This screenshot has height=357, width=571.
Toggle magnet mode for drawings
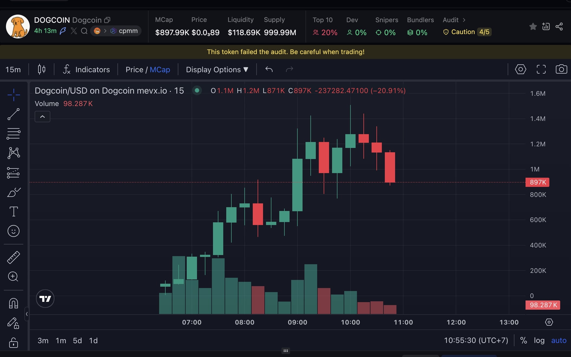click(14, 303)
